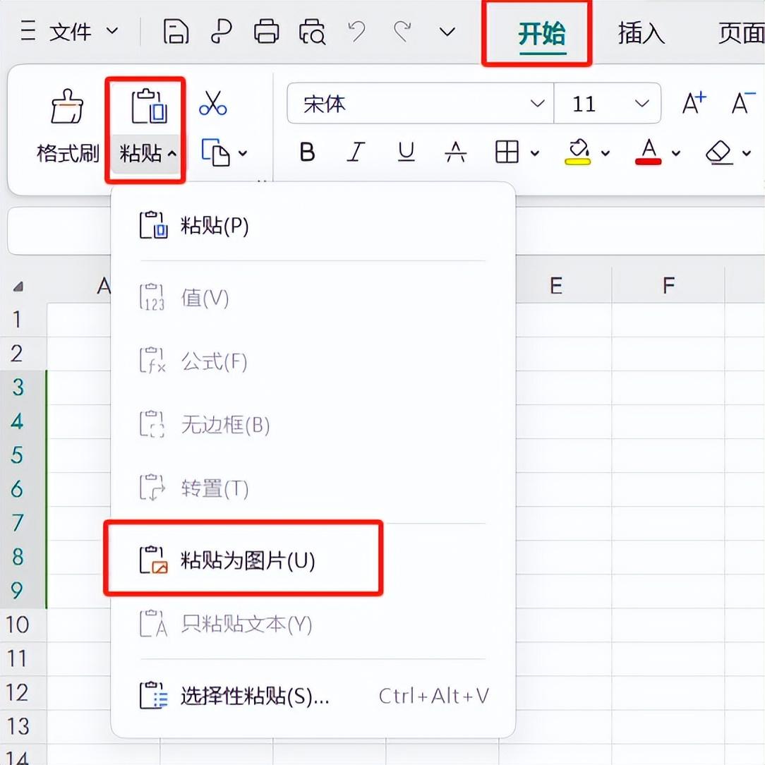Open 选择性粘贴(S)... paste special dialog

[x=313, y=696]
